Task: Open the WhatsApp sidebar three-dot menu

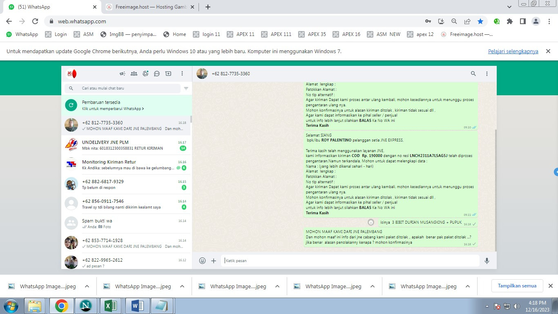Action: [182, 74]
